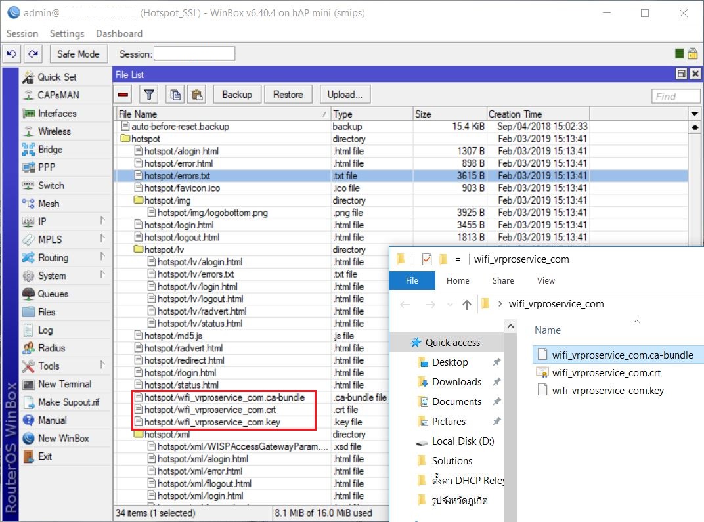This screenshot has height=522, width=704.
Task: Click the copy icon in File List toolbar
Action: 175,95
